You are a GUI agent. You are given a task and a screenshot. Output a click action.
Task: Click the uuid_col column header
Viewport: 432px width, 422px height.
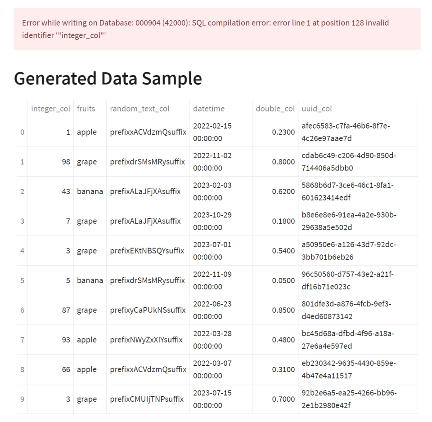317,109
